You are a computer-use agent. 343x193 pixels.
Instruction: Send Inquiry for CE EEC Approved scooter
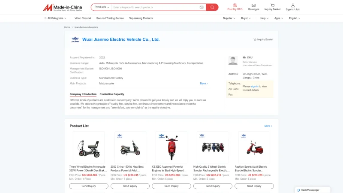pyautogui.click(x=171, y=186)
